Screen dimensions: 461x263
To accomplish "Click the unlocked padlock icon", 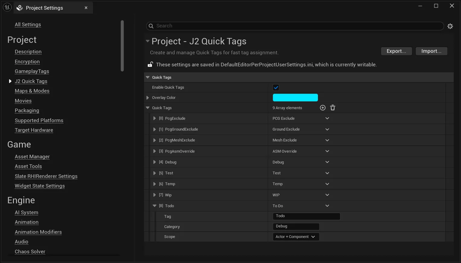I will tap(150, 64).
